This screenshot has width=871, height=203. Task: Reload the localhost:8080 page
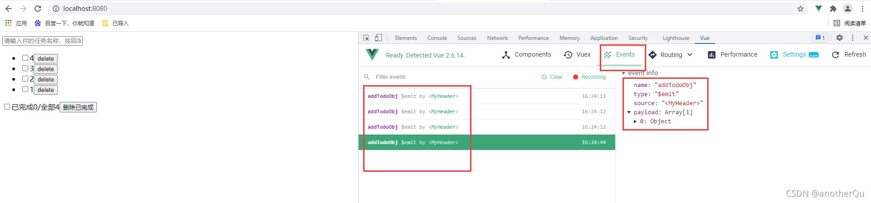click(38, 9)
